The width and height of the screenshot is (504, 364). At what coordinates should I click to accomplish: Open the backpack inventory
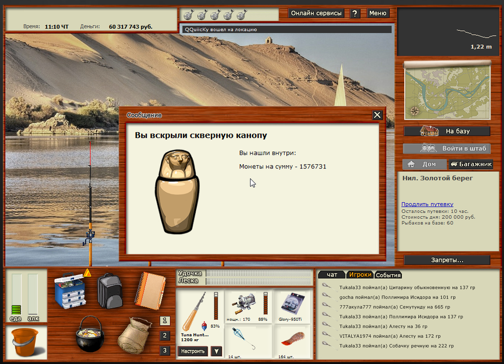coord(109,290)
